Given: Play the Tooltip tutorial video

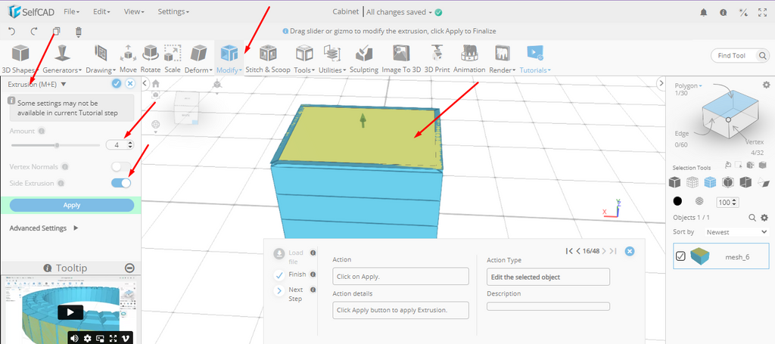Looking at the screenshot, I should pos(70,312).
